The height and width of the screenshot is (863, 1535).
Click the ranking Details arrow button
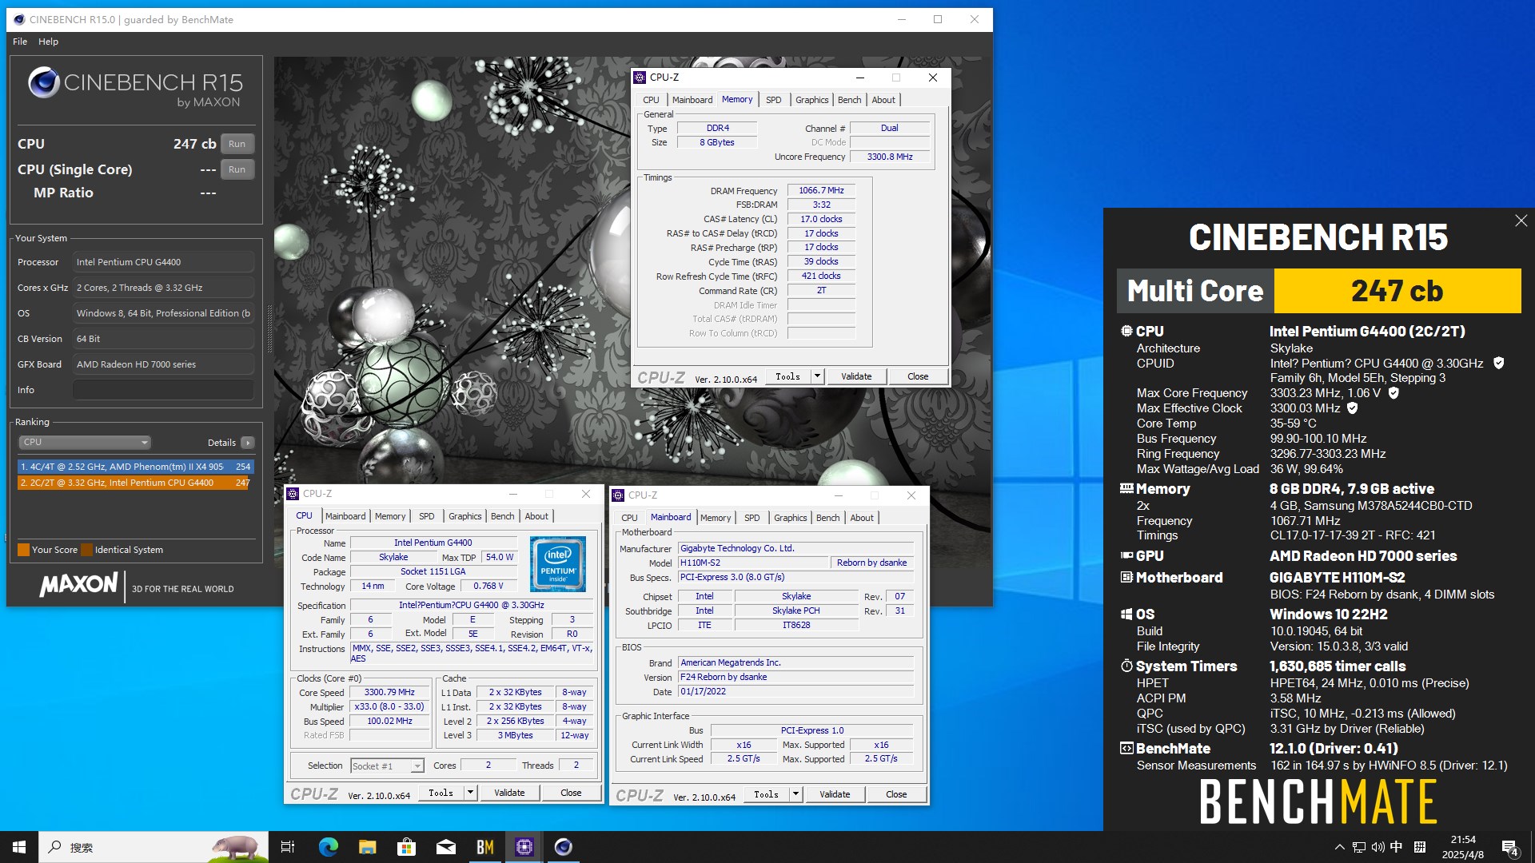coord(248,443)
